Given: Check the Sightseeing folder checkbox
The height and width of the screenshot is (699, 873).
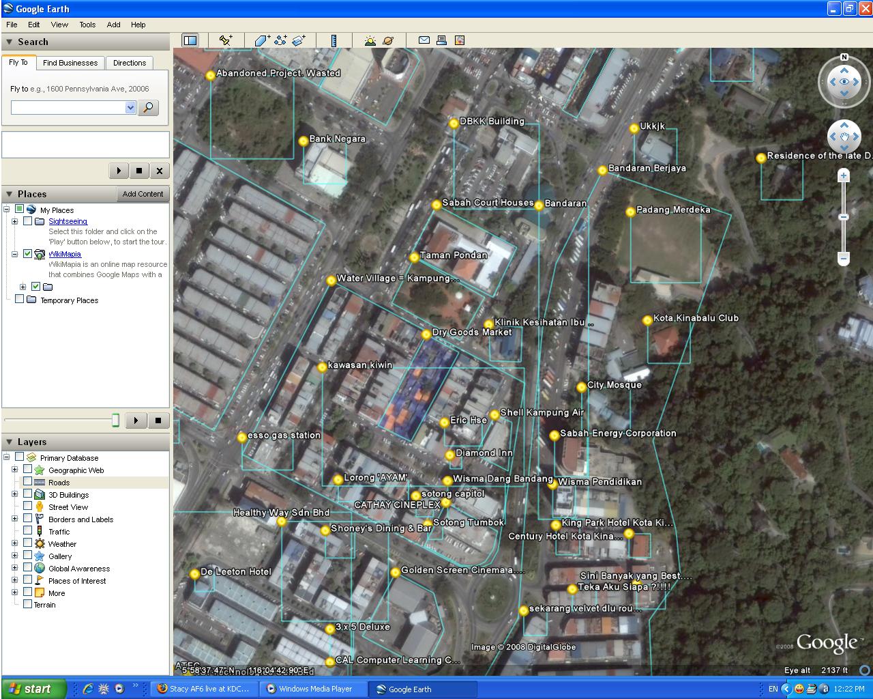Looking at the screenshot, I should pos(27,221).
